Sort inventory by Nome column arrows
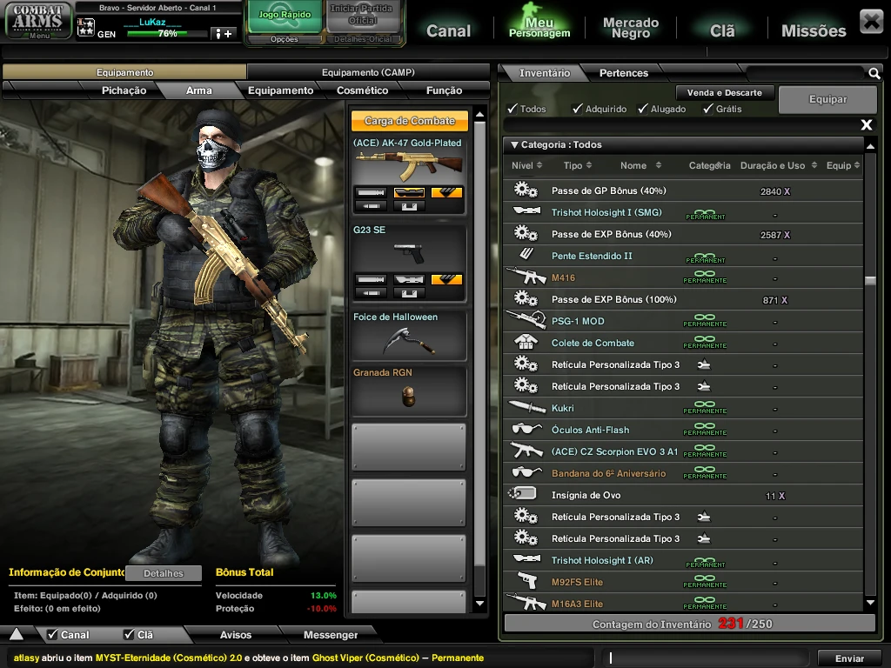 (x=658, y=165)
